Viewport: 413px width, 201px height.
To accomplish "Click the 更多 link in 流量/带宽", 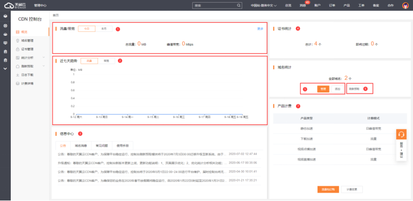I will coord(260,29).
